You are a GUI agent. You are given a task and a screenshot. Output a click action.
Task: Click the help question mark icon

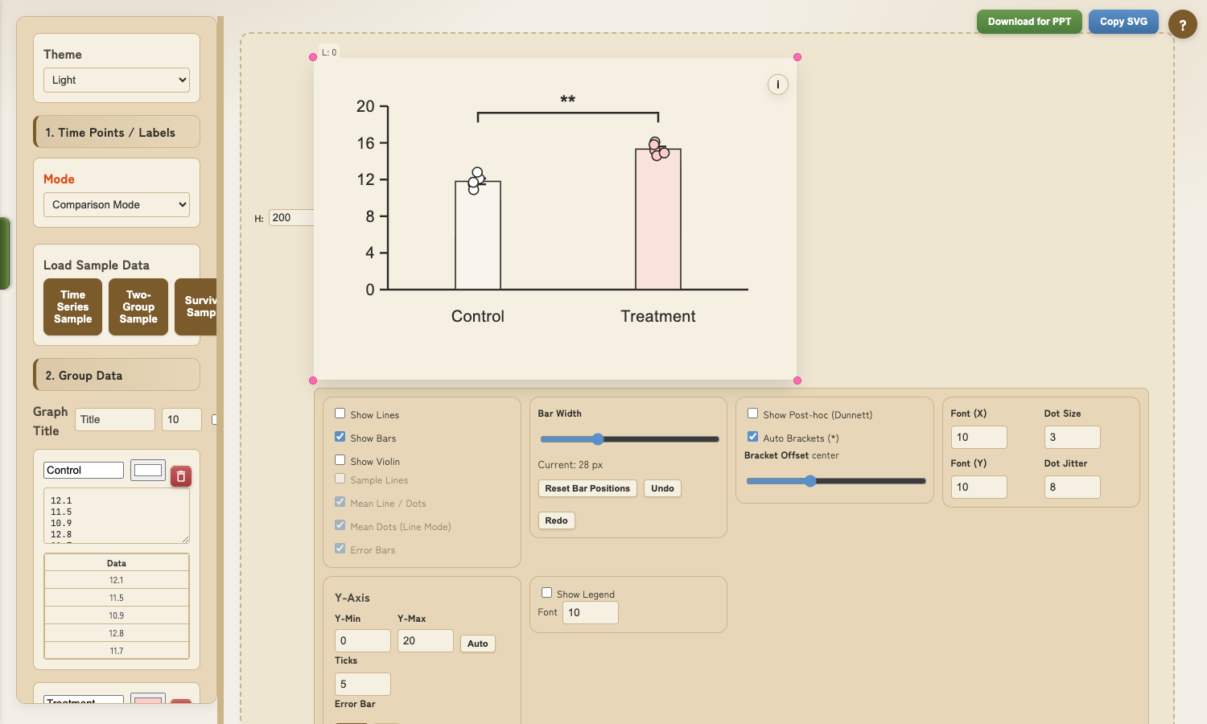(x=1182, y=25)
